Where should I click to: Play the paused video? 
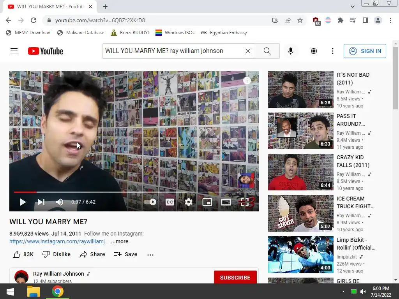pos(23,202)
